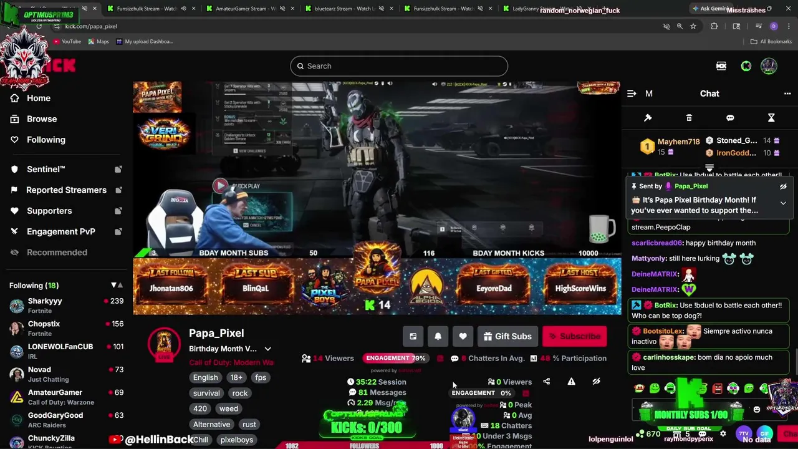Open GoodGaryGood channel in Following list

66,420
